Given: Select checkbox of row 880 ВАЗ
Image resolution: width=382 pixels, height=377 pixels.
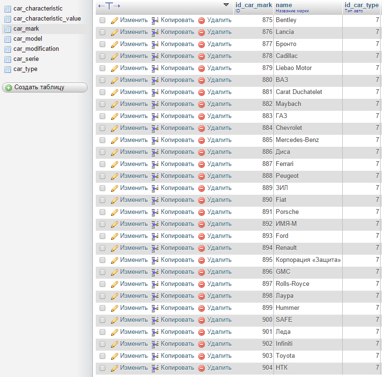Looking at the screenshot, I should [x=102, y=80].
